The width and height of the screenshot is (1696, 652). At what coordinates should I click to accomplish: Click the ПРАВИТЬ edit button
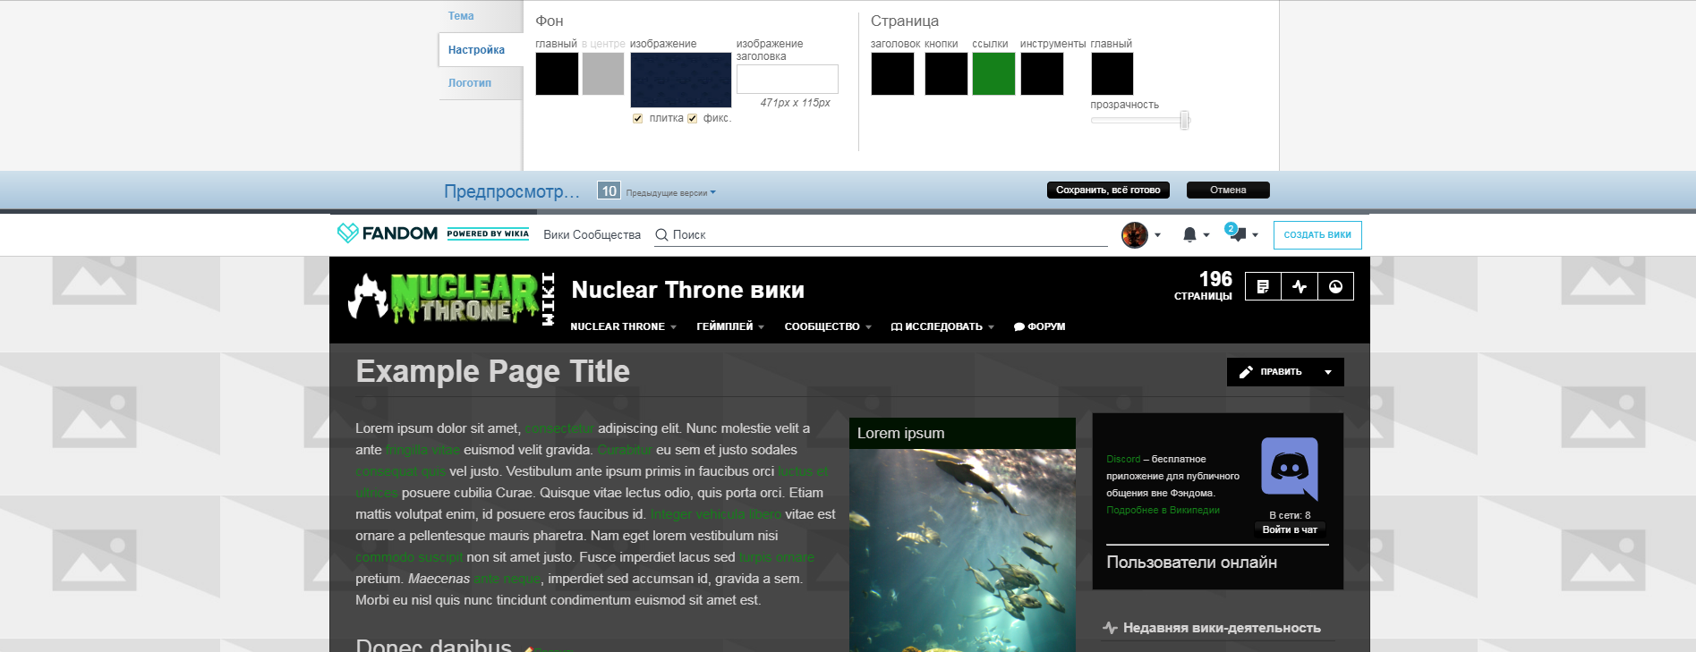tap(1270, 372)
